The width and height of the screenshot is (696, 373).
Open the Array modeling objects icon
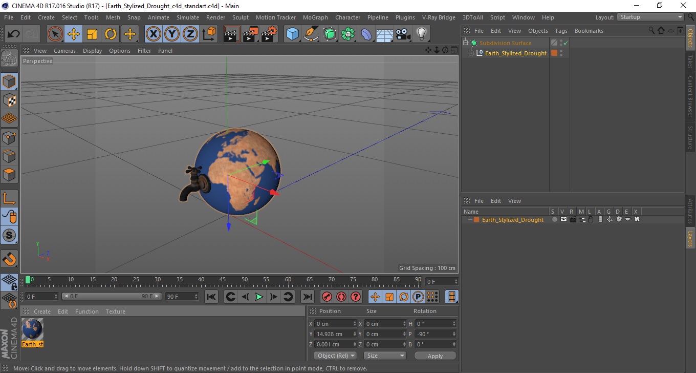[x=348, y=34]
